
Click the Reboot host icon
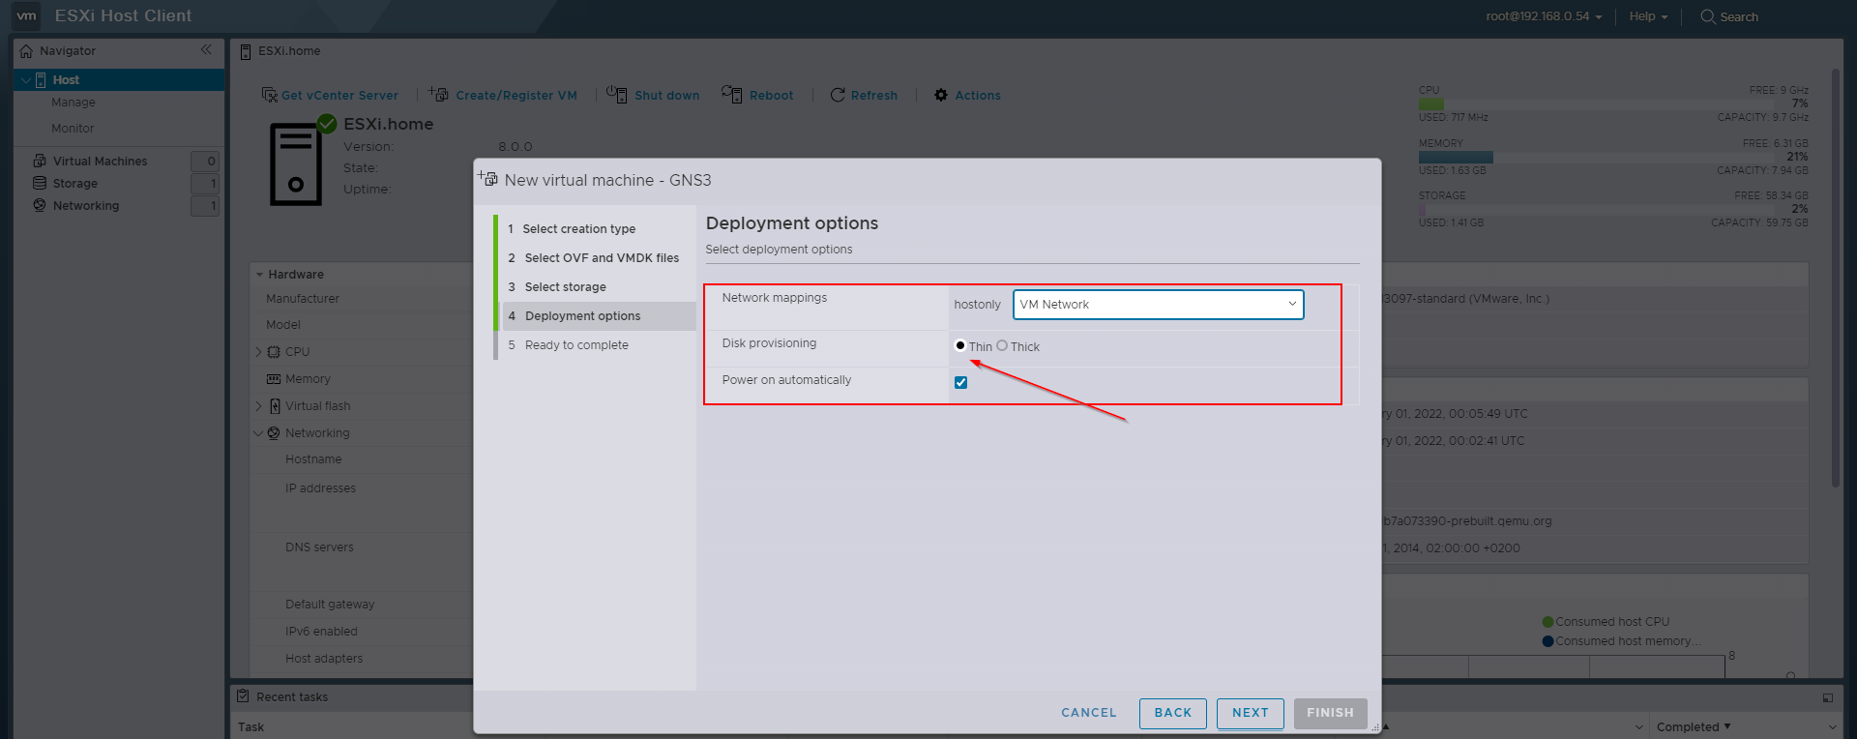point(731,95)
